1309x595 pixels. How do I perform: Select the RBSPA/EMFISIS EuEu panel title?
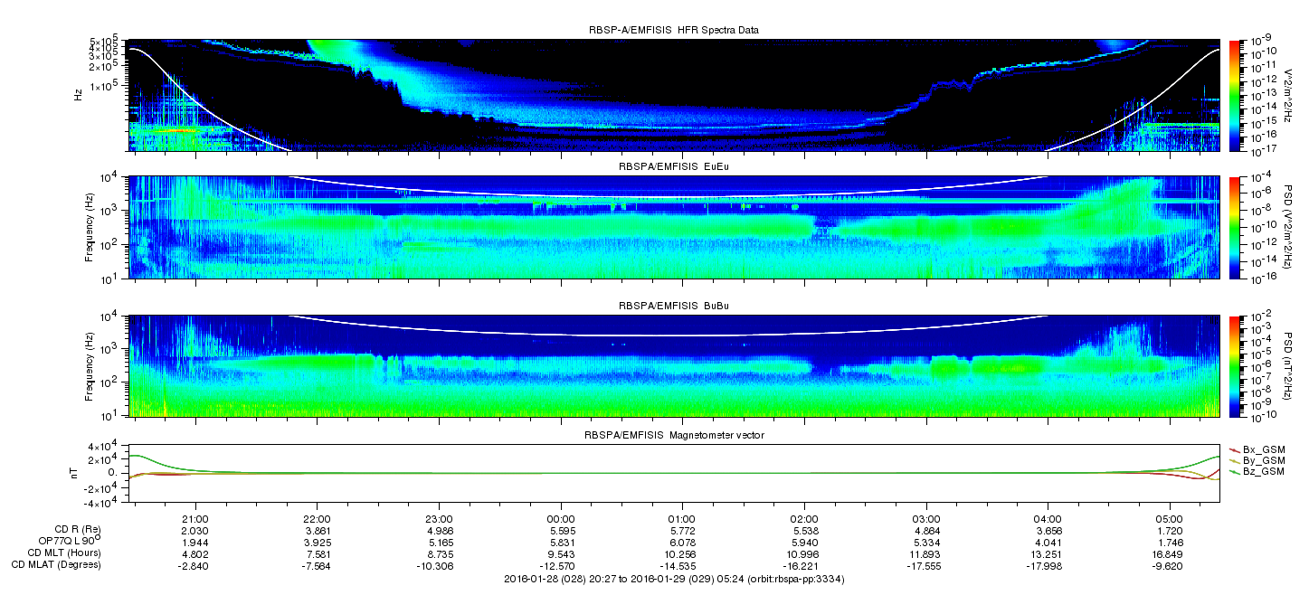click(674, 167)
